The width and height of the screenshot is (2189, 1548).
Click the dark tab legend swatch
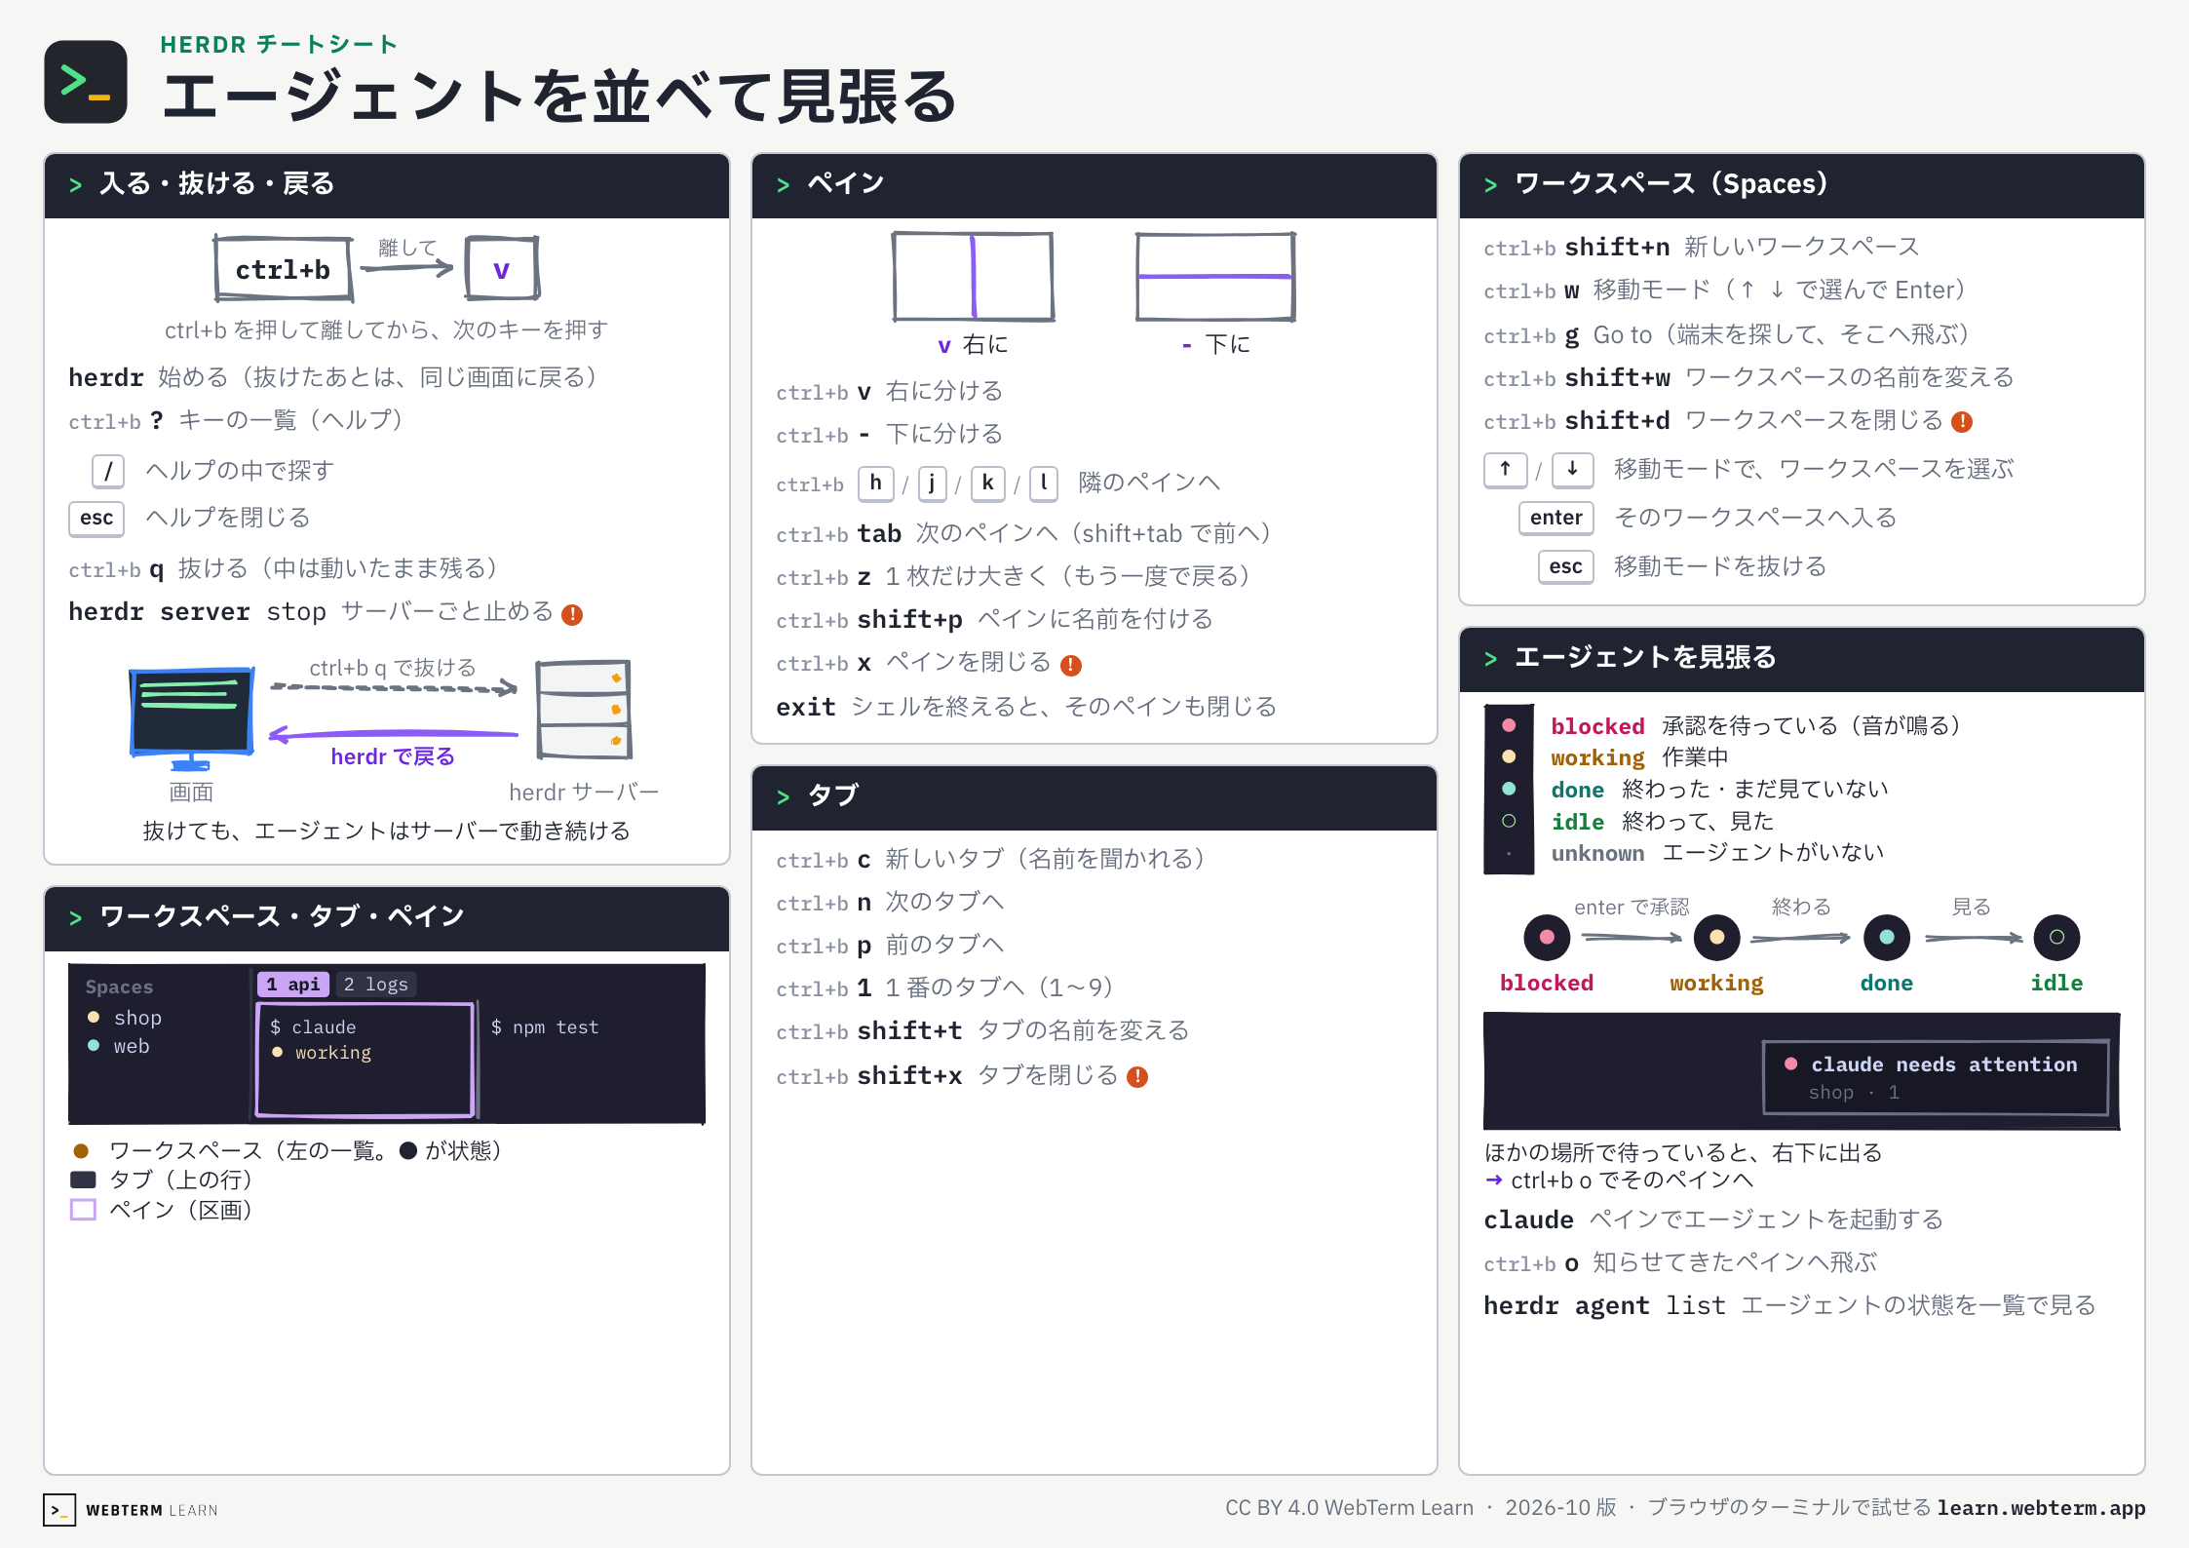84,1180
